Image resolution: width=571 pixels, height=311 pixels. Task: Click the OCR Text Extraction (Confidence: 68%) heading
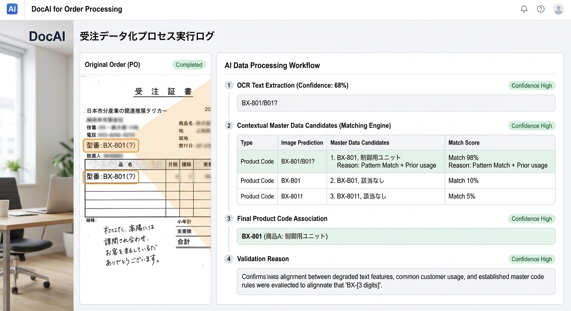click(293, 85)
